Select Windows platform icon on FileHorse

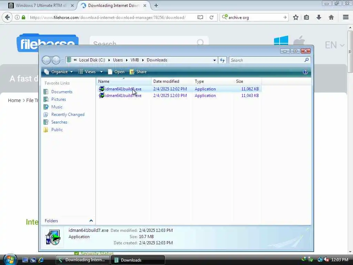tap(281, 41)
